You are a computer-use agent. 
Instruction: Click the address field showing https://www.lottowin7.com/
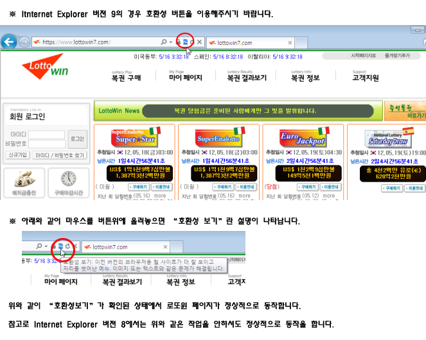[96, 42]
